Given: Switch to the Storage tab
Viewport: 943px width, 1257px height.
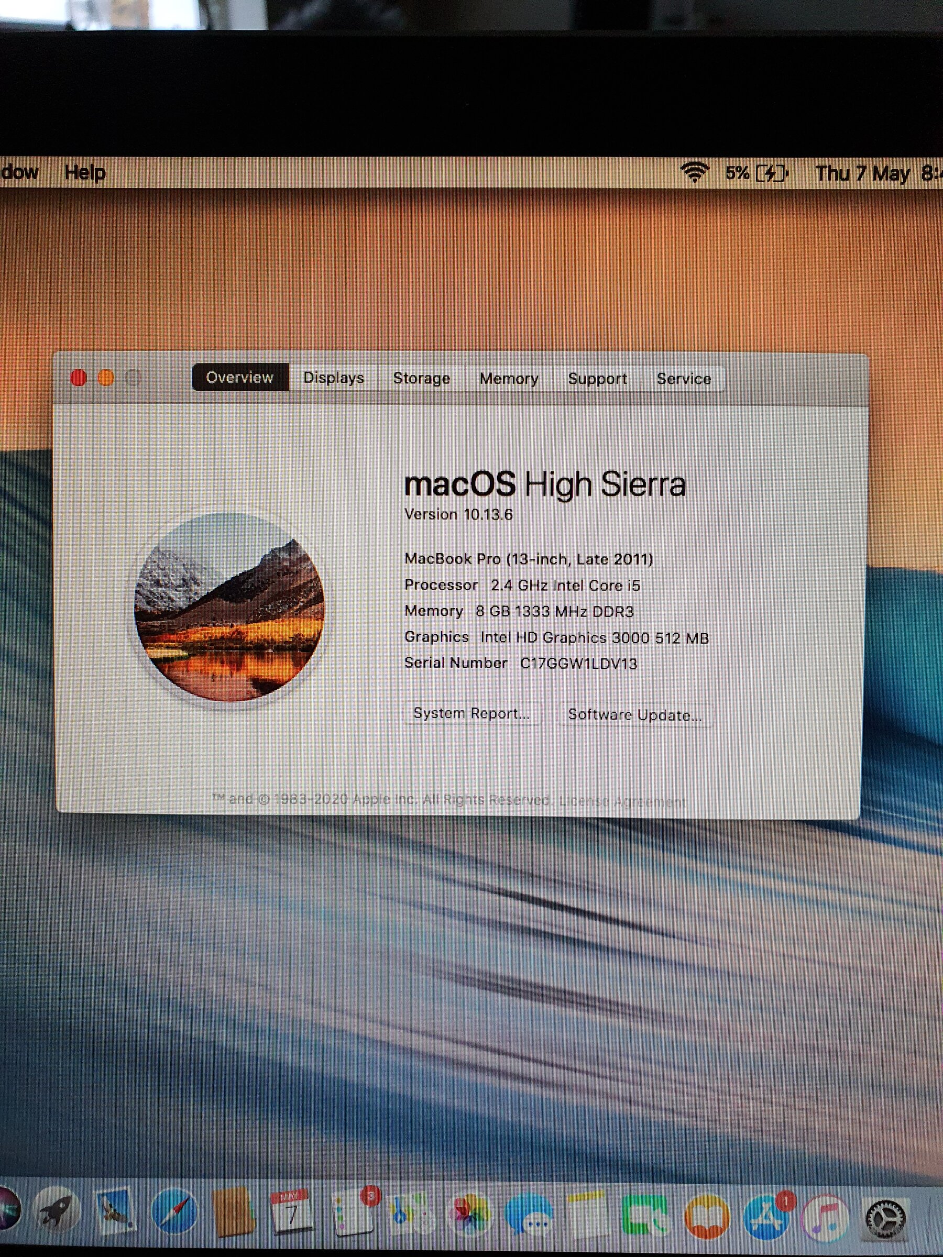Looking at the screenshot, I should [x=421, y=379].
